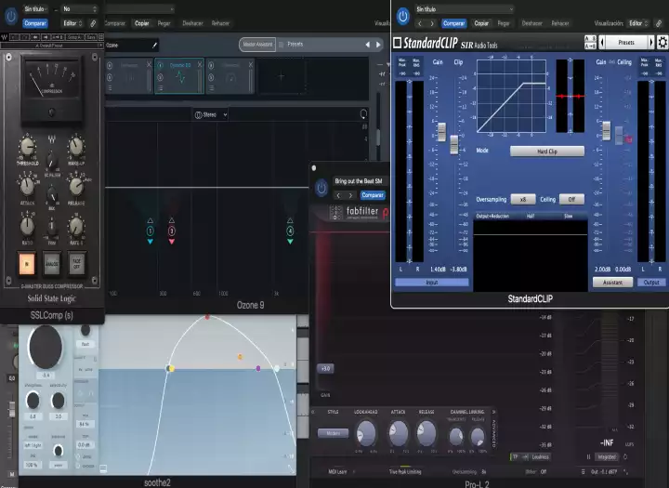
Task: Click the SSLComp Make-Up knob
Action: click(x=76, y=147)
